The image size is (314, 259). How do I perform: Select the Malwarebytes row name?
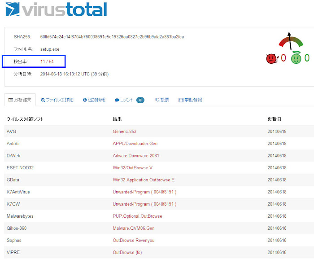(x=20, y=216)
